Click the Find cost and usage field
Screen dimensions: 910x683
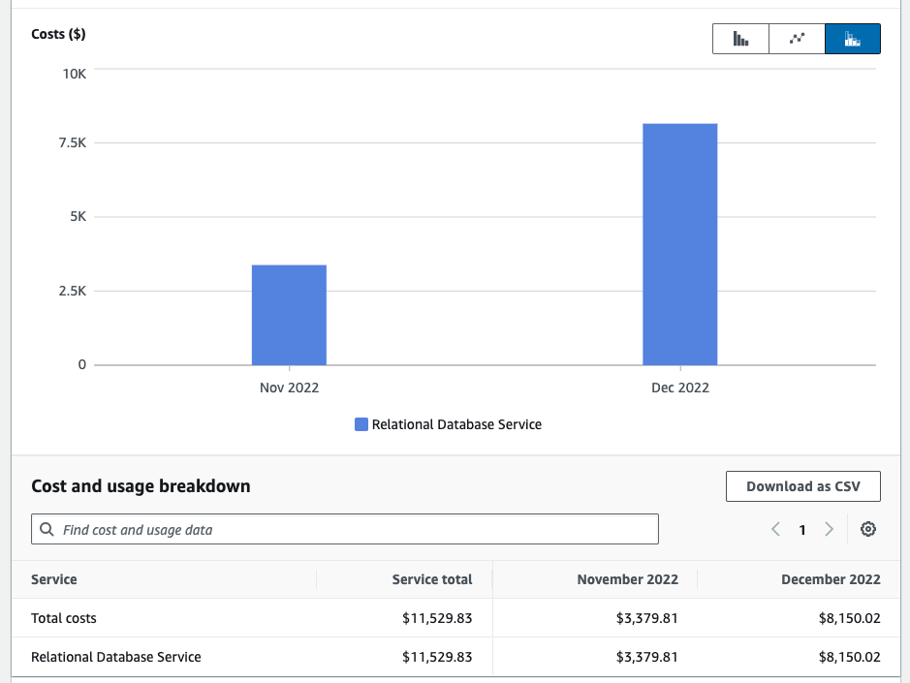(344, 529)
